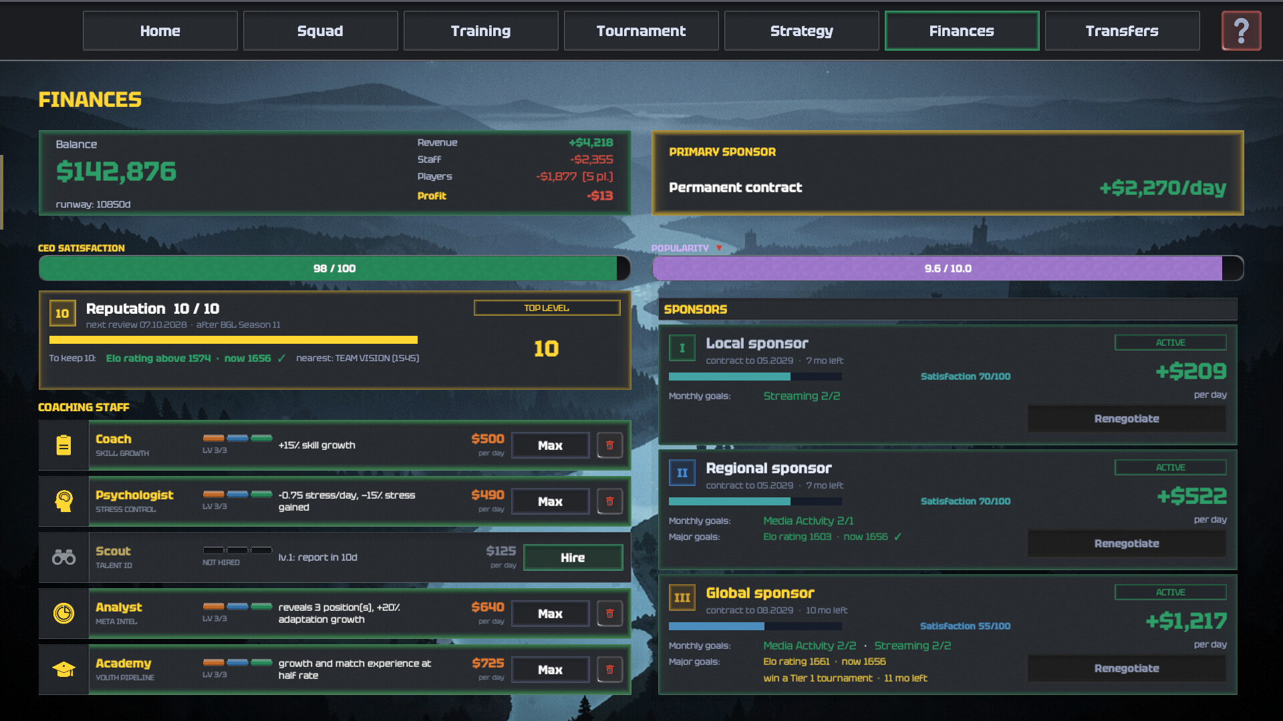Click the Global sponsor +$1,217 income
The height and width of the screenshot is (721, 1283).
(1186, 621)
